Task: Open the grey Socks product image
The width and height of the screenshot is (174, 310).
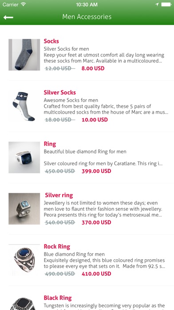Action: pos(24,55)
